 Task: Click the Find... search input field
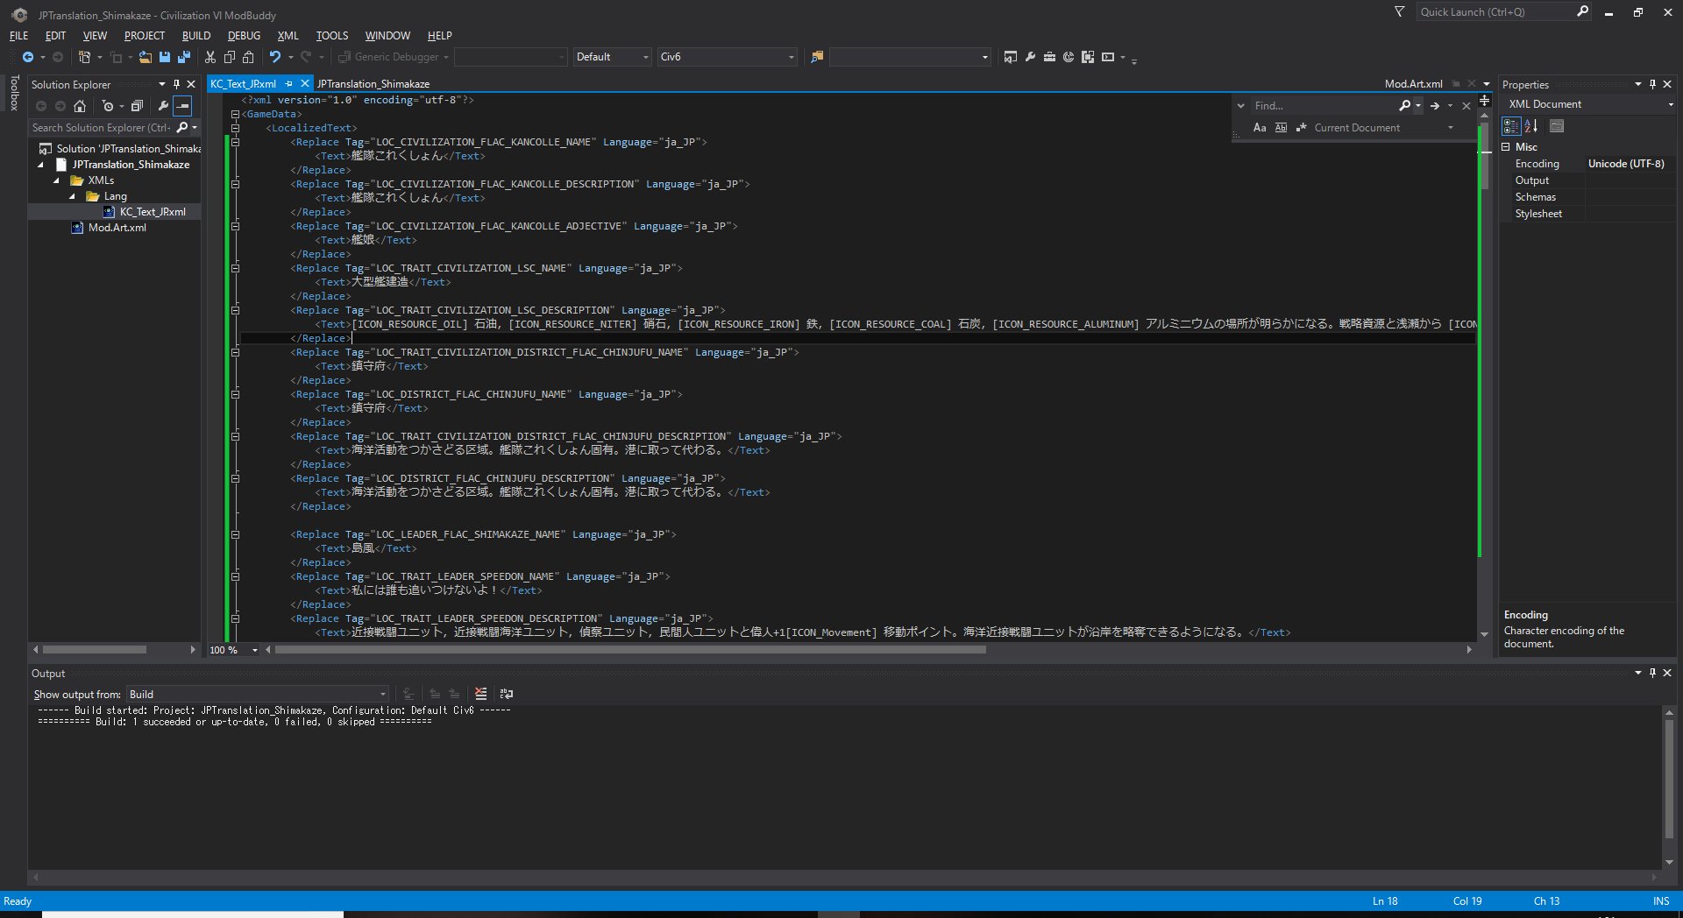click(1322, 106)
